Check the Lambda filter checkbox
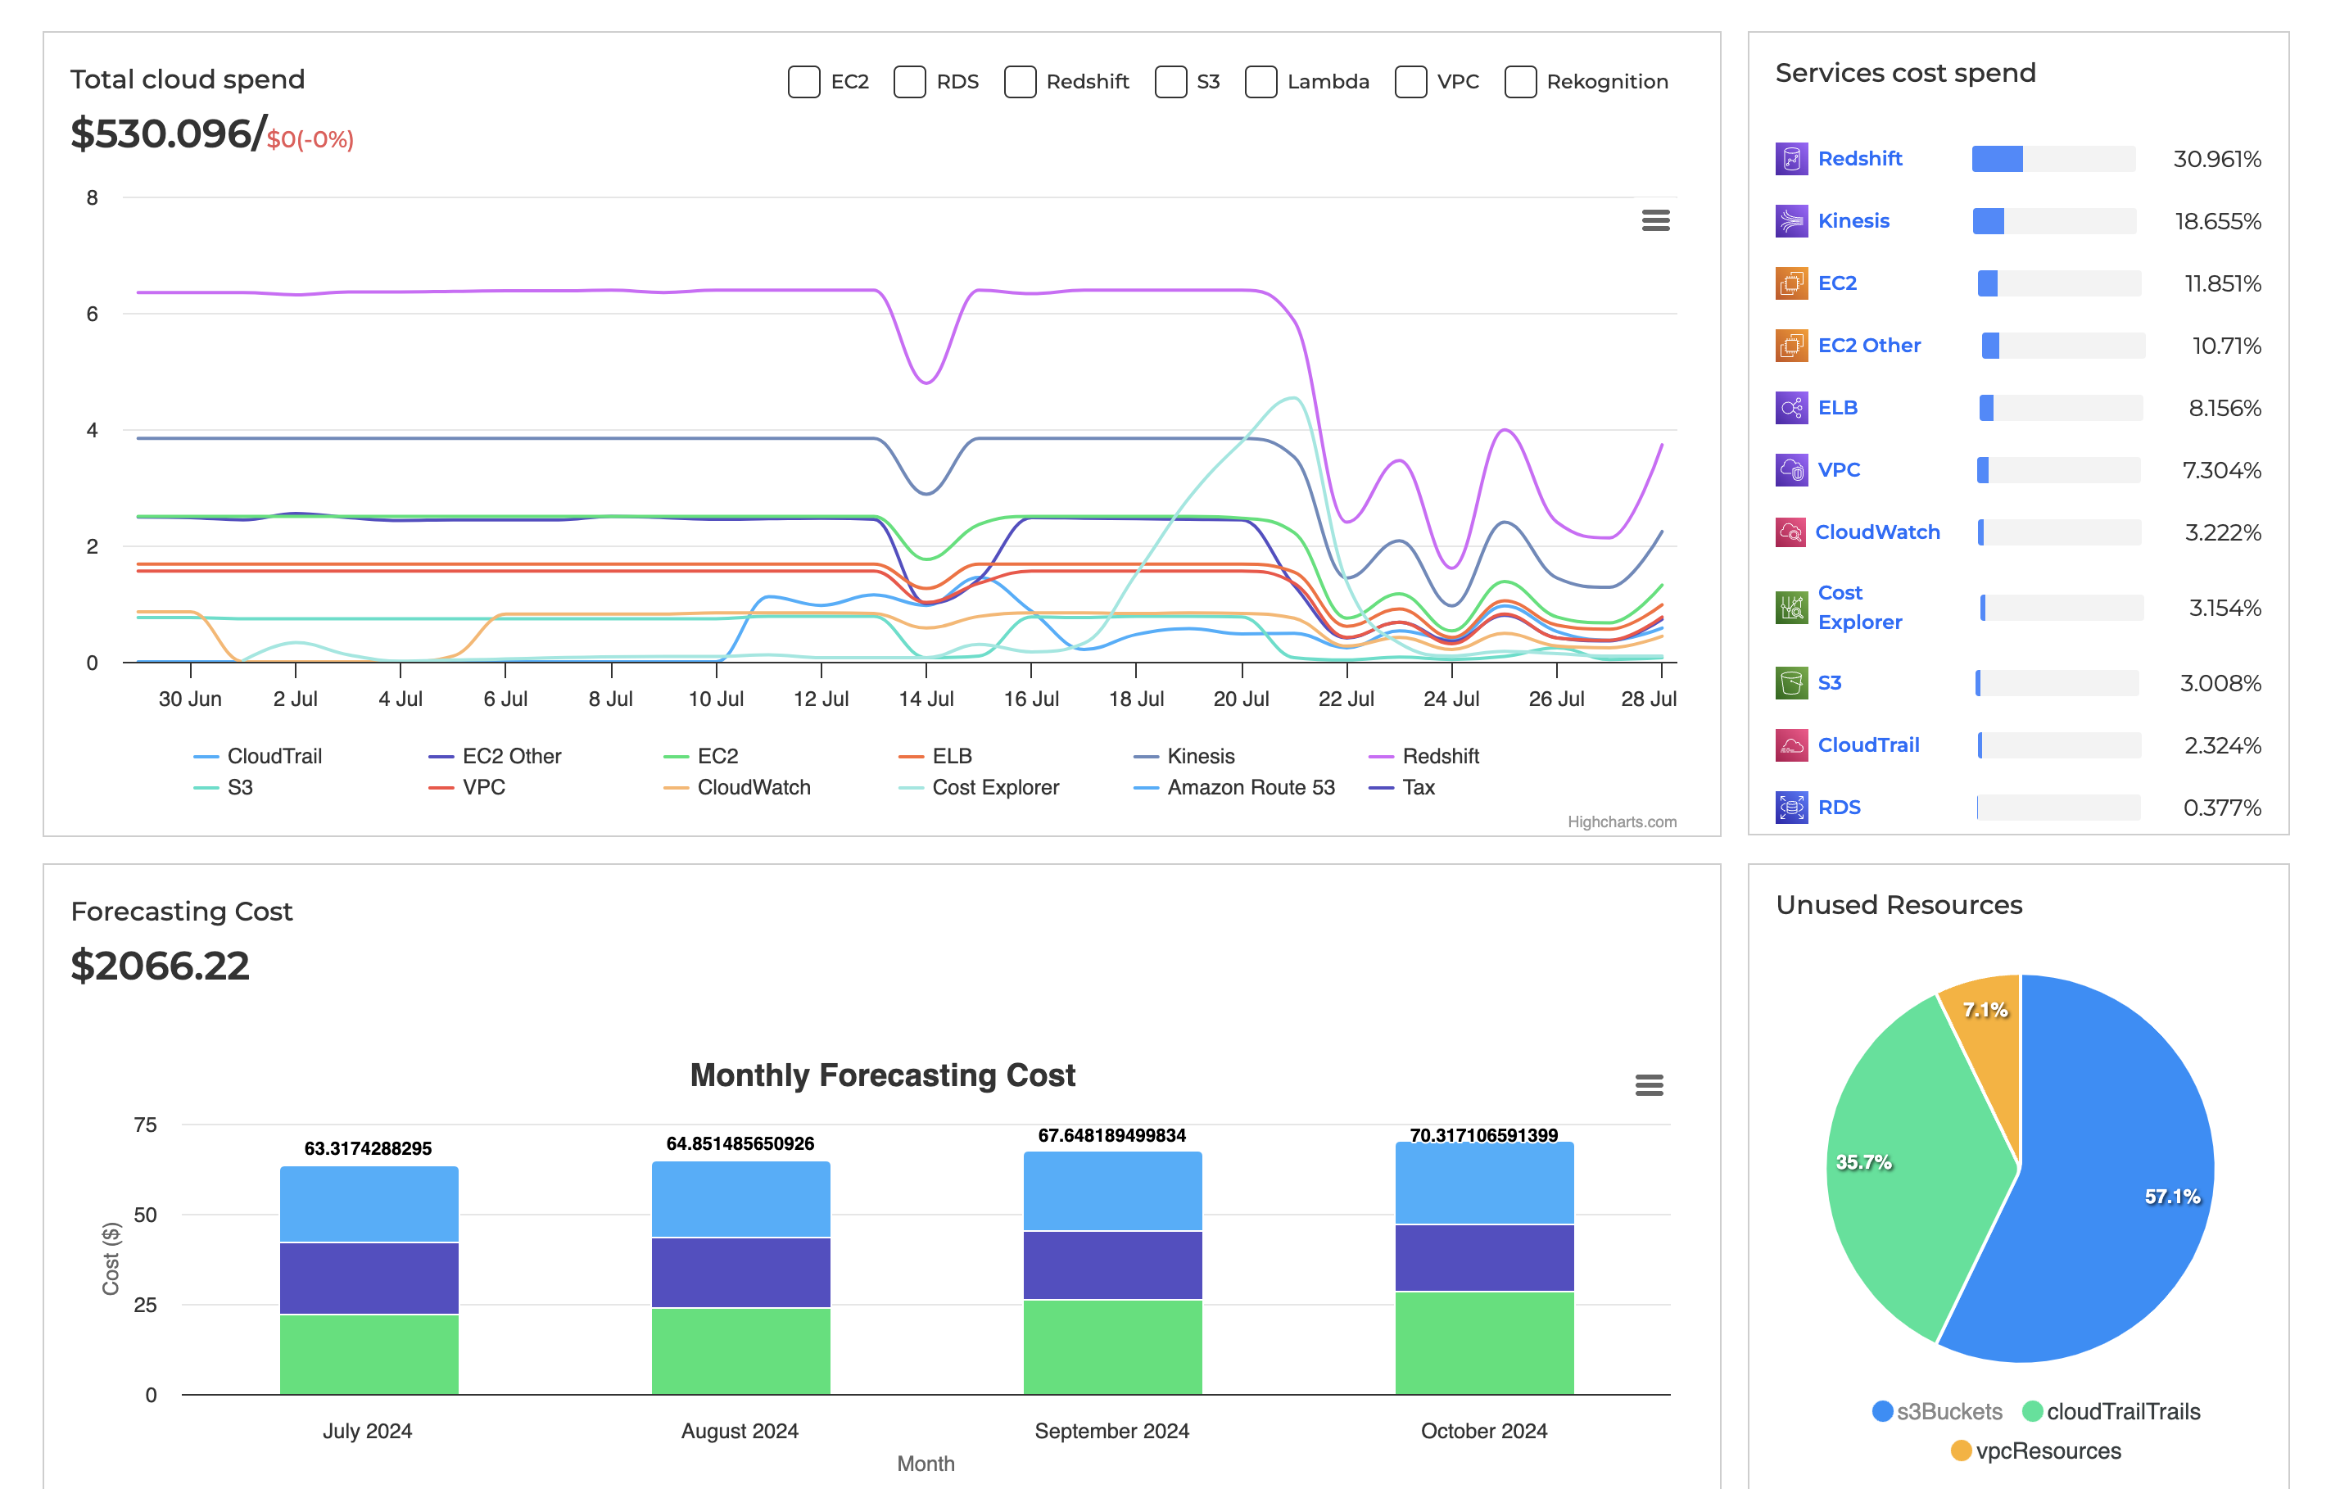The height and width of the screenshot is (1489, 2349). (x=1260, y=82)
